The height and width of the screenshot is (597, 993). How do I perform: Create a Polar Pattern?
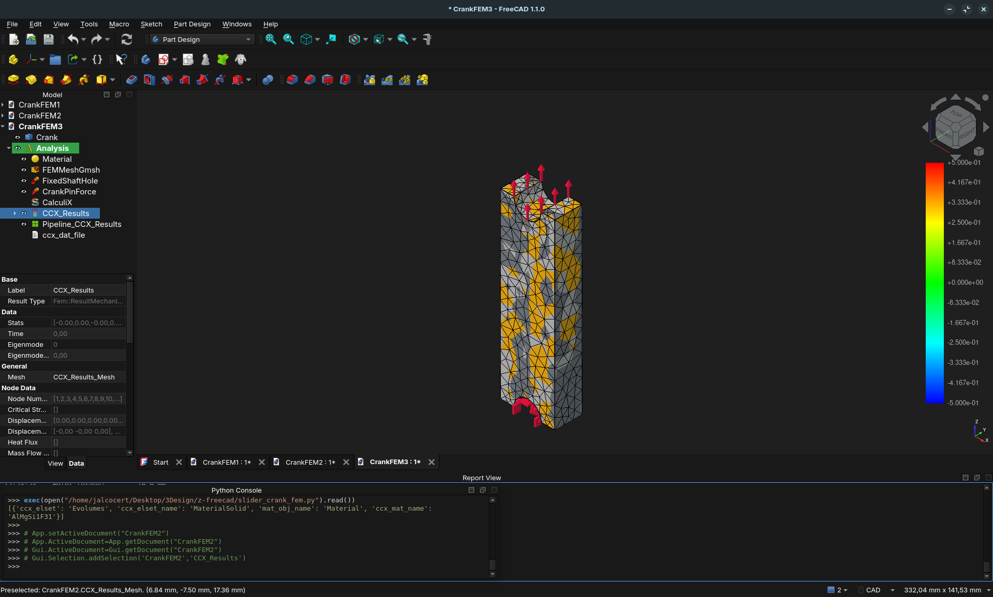[x=405, y=80]
